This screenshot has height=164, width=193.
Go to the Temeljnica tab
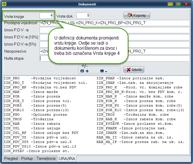(46, 159)
